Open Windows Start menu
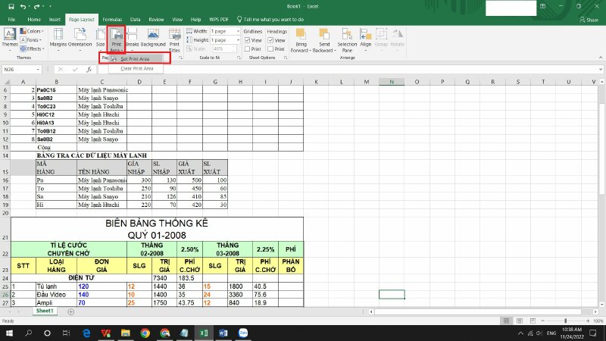Image resolution: width=606 pixels, height=341 pixels. 9,333
